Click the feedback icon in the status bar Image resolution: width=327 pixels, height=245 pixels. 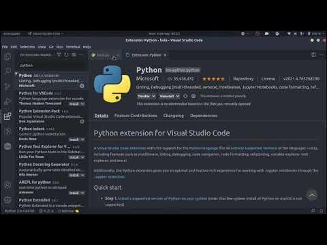click(x=313, y=211)
